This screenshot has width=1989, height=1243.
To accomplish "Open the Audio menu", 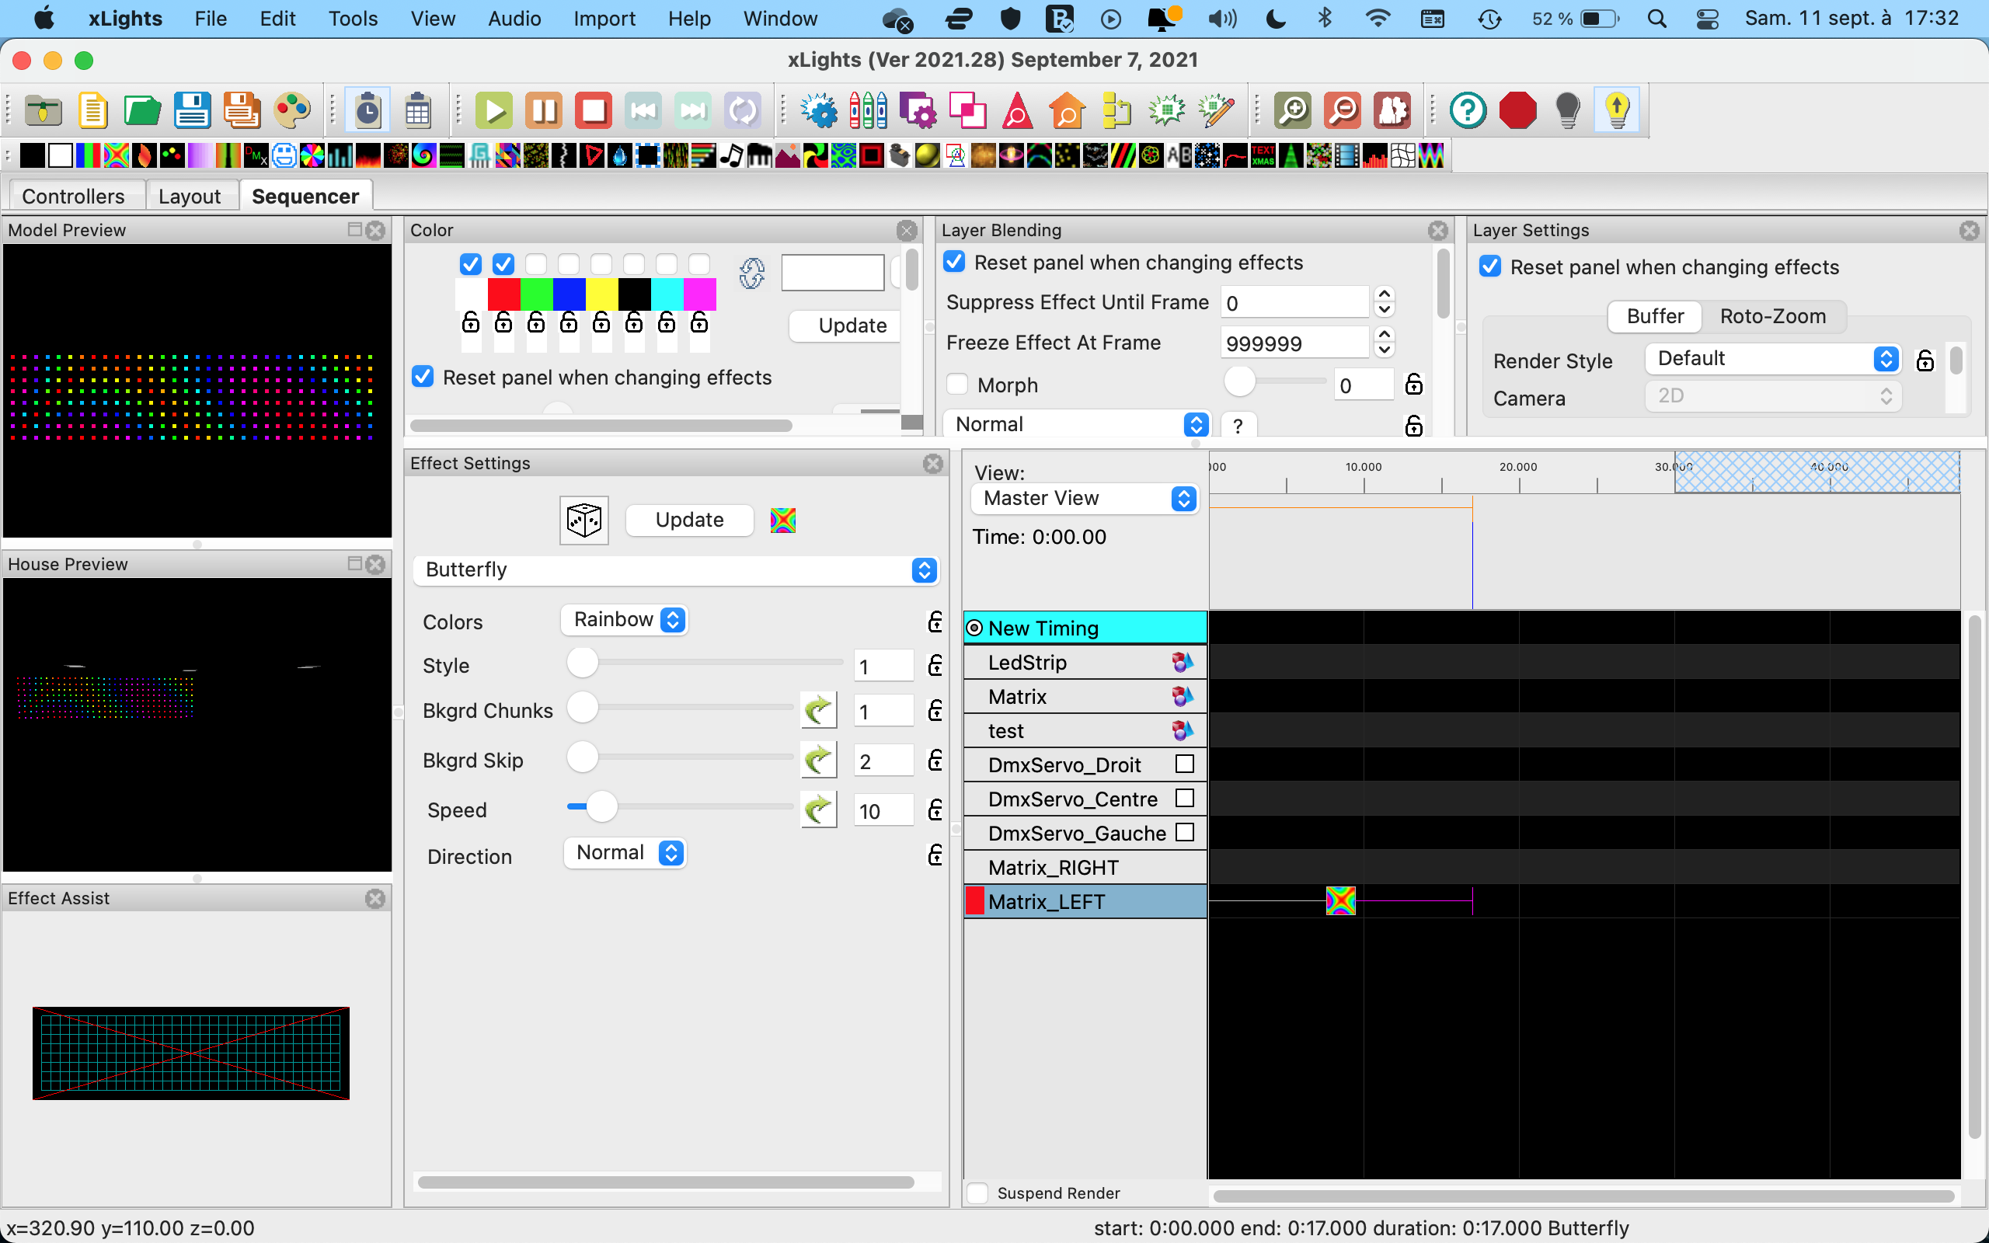I will [x=514, y=18].
